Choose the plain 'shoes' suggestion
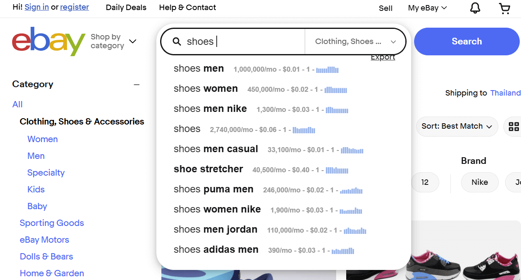Screen dimensions: 521x280 [x=187, y=129]
